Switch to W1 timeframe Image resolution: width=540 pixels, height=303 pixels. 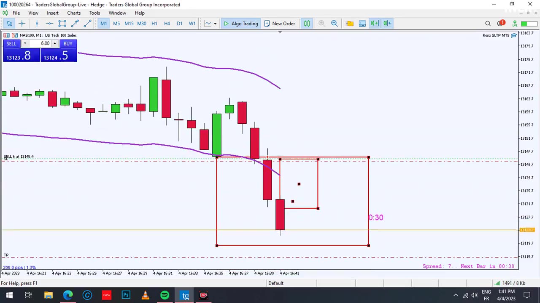(192, 24)
